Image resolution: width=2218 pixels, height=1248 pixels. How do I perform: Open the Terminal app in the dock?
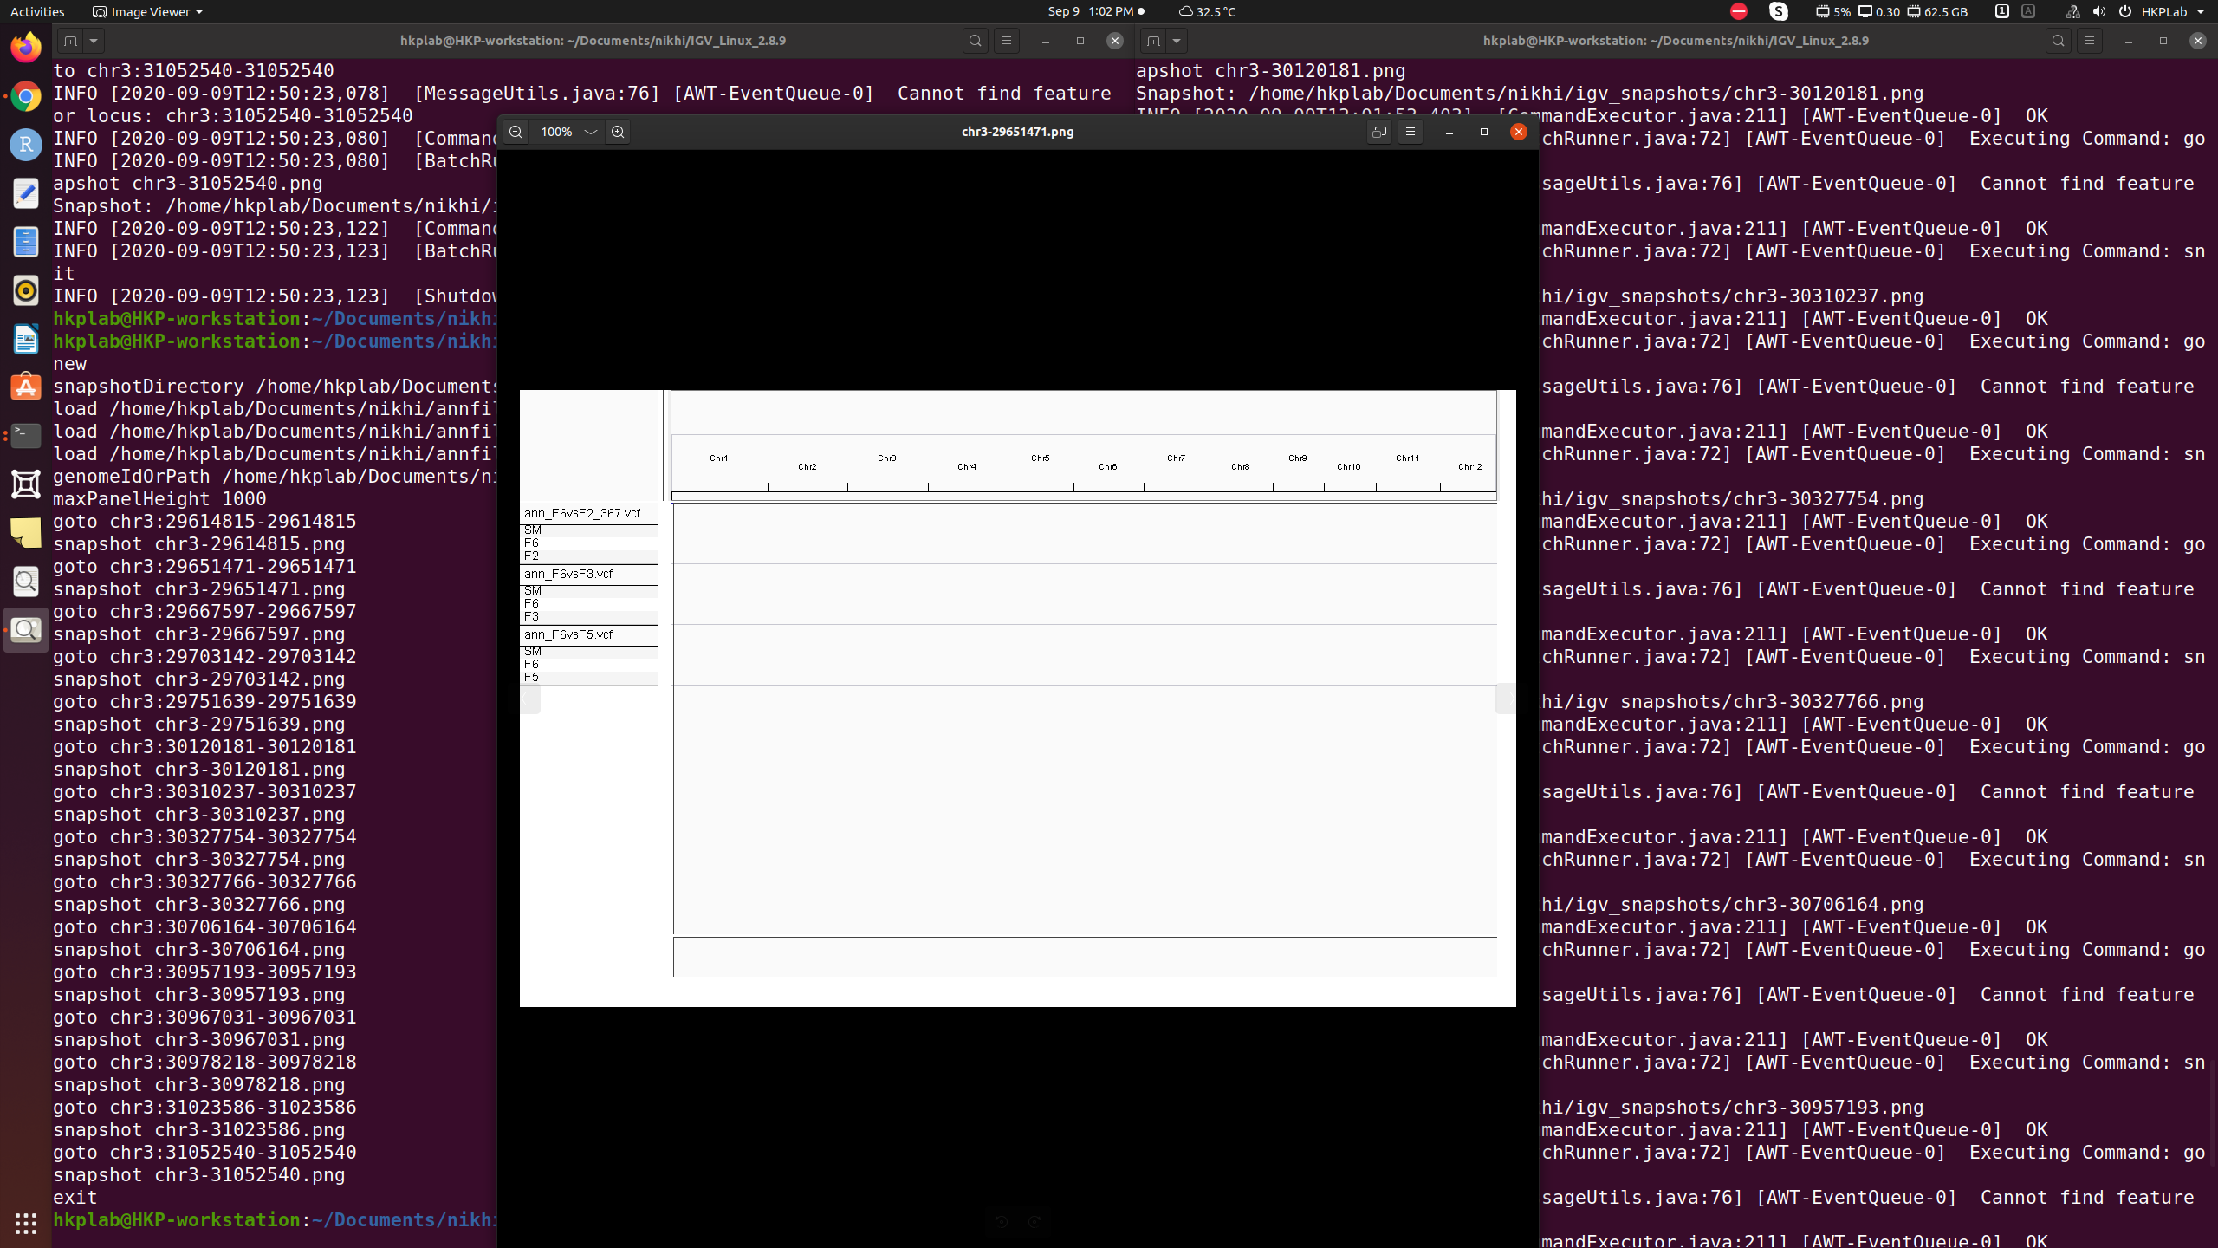(x=25, y=436)
